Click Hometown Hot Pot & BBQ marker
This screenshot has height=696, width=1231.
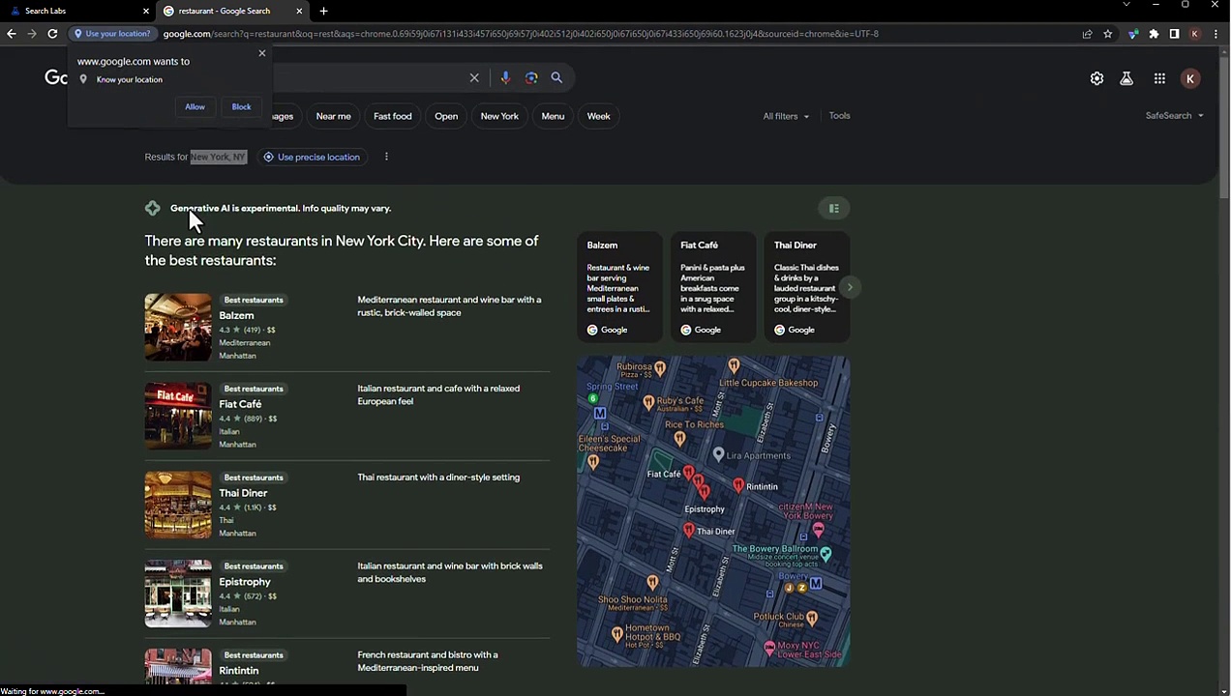point(617,634)
